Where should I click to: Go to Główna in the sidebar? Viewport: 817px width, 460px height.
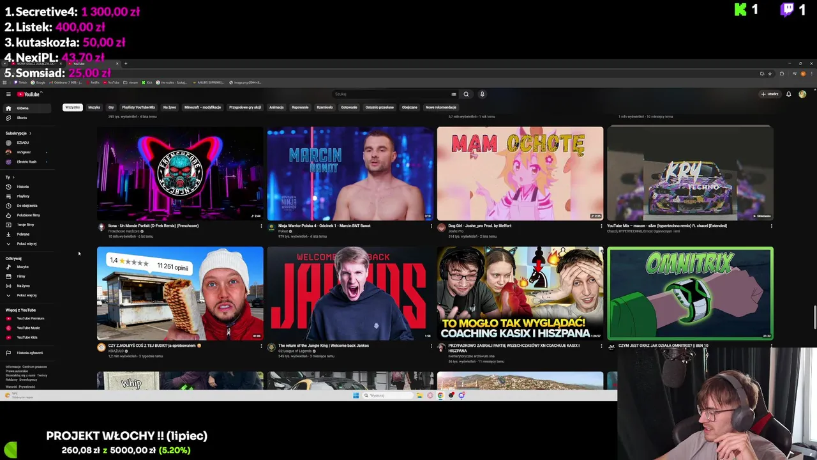(27, 108)
